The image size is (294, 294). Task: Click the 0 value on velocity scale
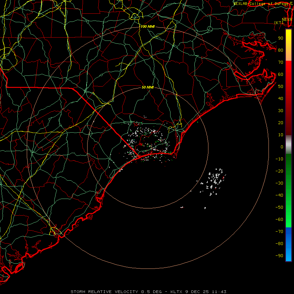[282, 147]
